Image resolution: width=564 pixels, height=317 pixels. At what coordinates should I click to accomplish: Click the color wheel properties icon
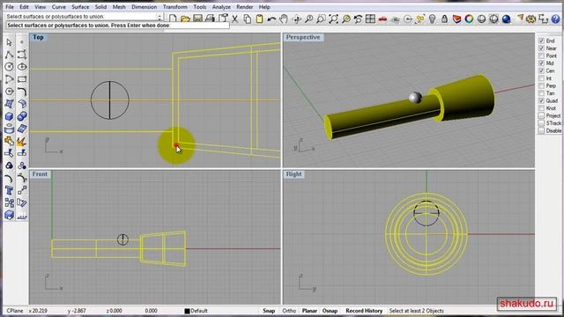pos(469,18)
